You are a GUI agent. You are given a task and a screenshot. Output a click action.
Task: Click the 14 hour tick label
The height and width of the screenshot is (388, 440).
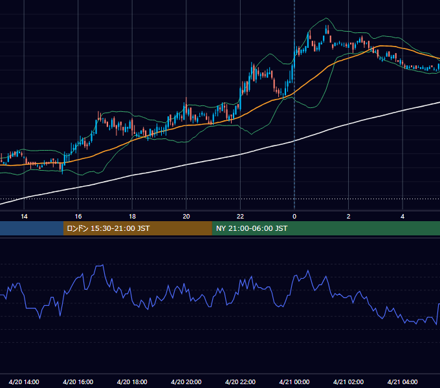[24, 217]
